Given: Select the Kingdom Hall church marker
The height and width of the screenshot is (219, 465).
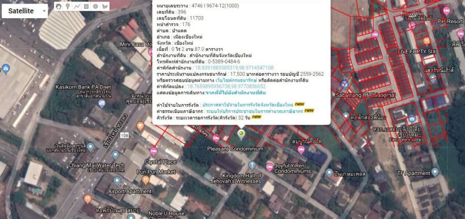Looking at the screenshot, I should pos(252,165).
